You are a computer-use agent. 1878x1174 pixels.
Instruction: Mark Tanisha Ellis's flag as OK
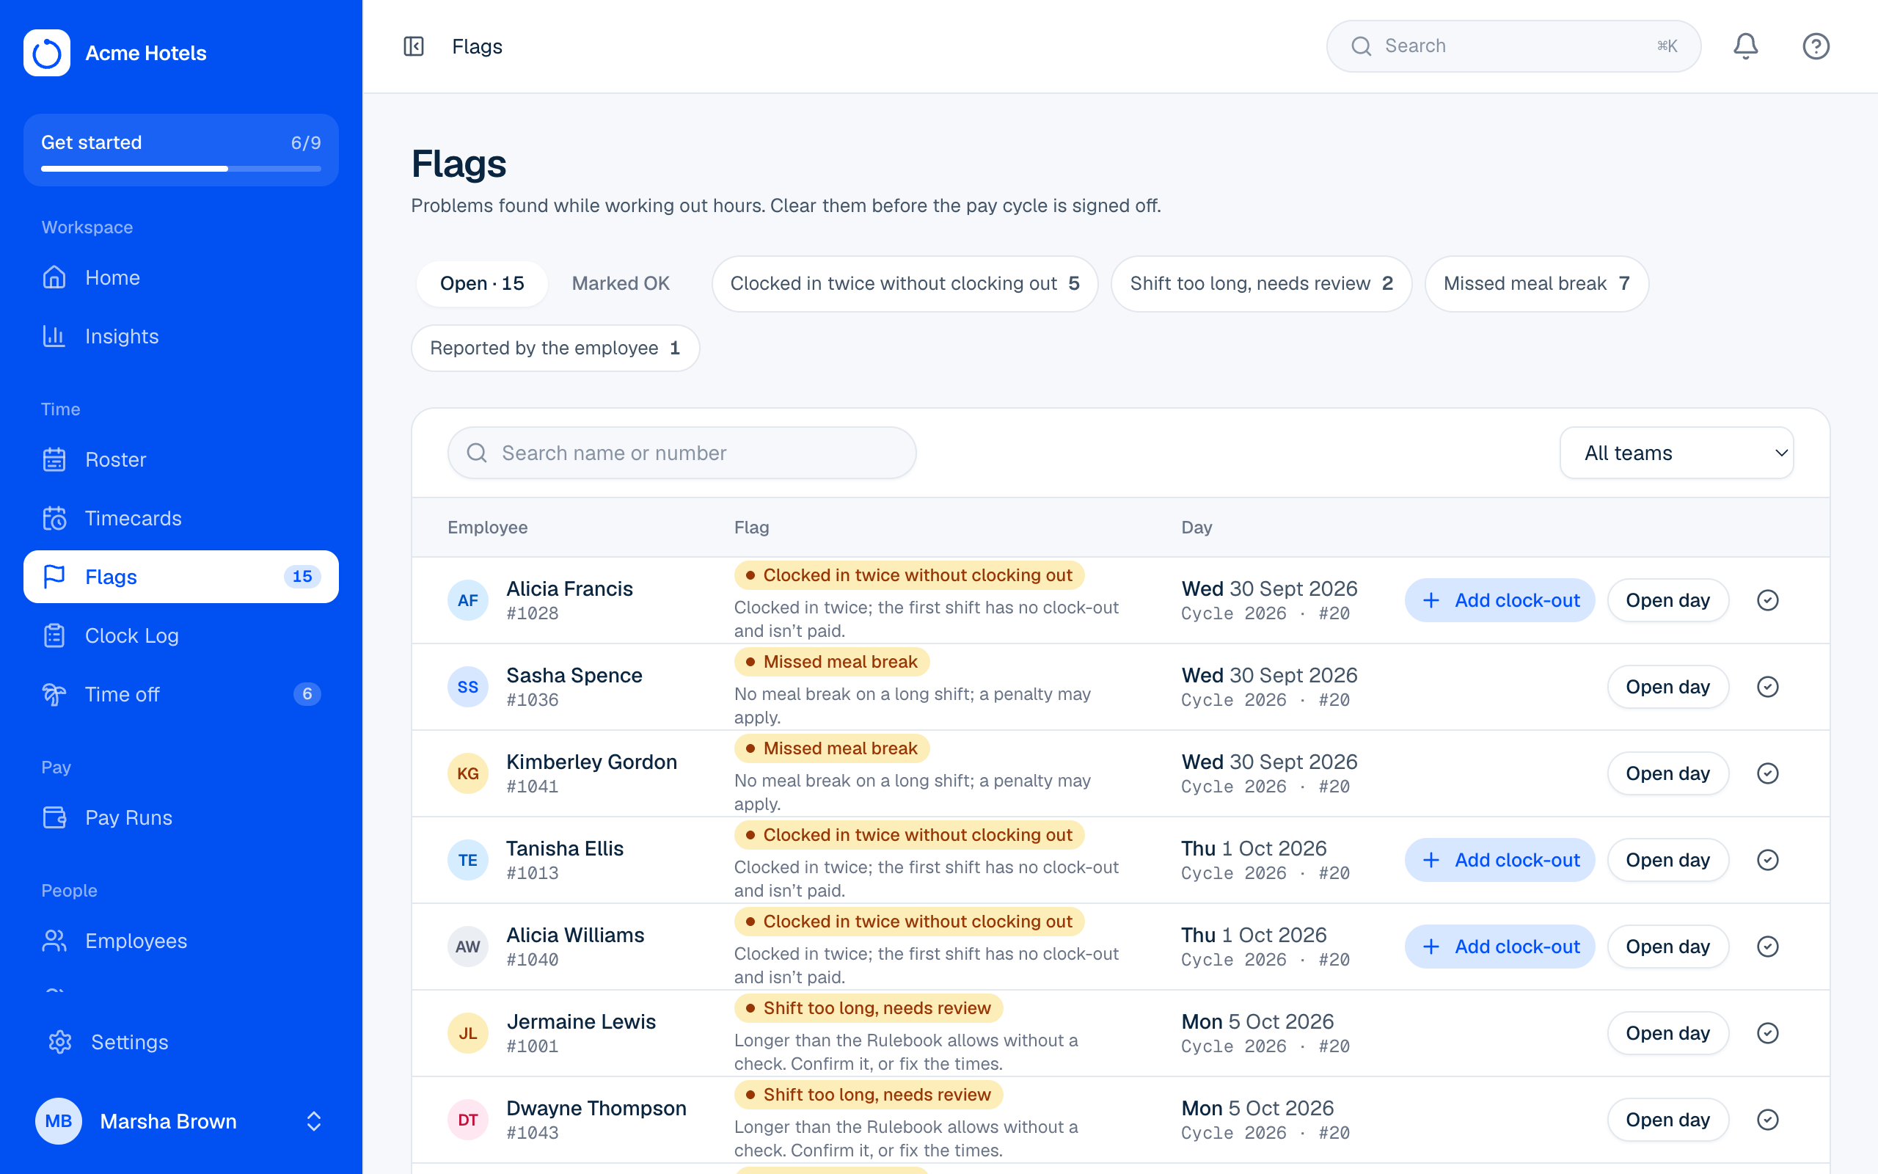point(1768,860)
